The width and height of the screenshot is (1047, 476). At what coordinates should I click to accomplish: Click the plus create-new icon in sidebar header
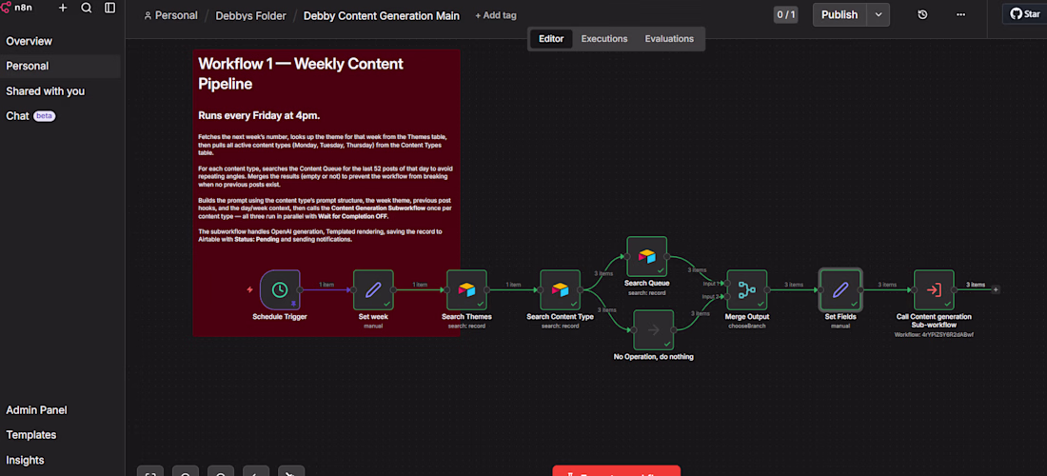pyautogui.click(x=63, y=8)
